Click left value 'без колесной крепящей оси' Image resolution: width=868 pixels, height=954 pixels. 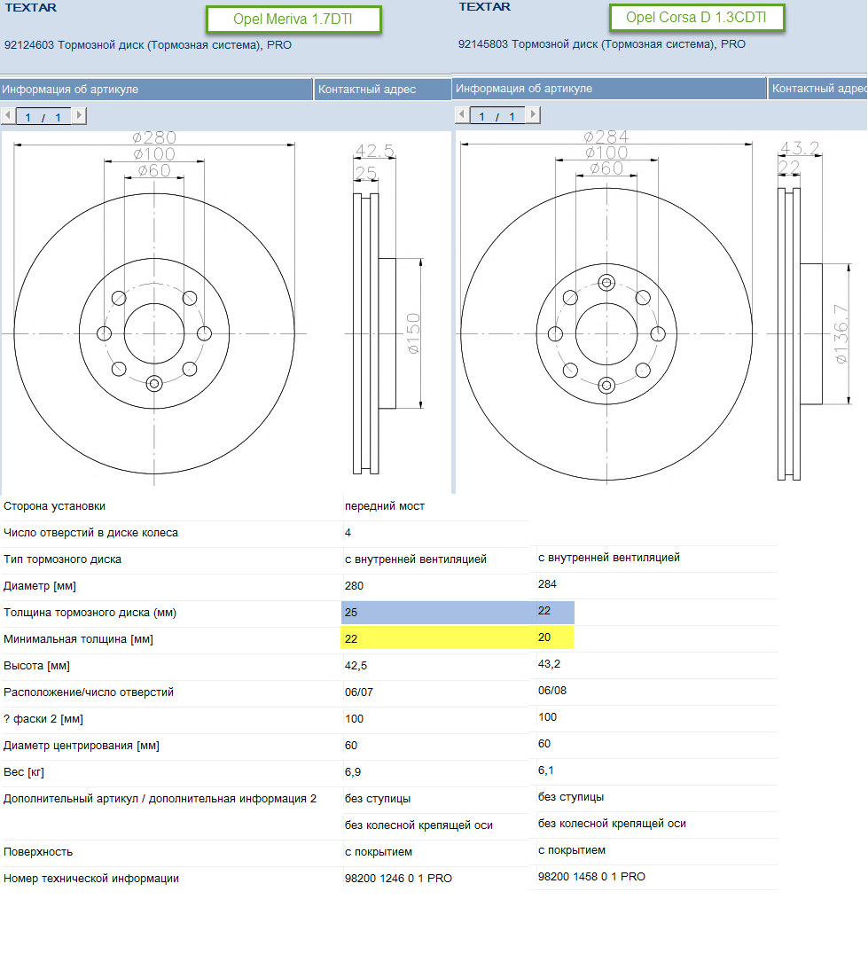418,825
